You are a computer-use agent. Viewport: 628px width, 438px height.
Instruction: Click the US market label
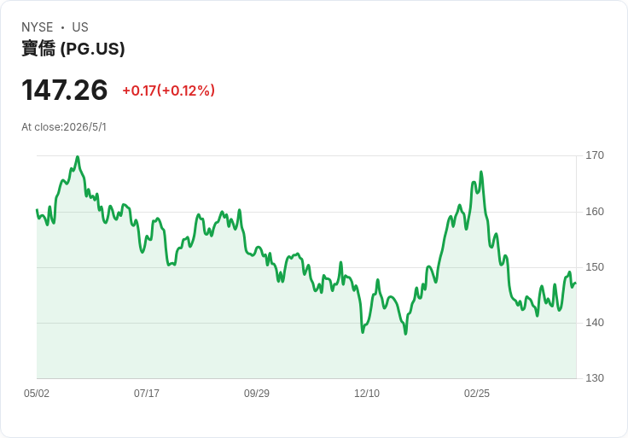80,27
